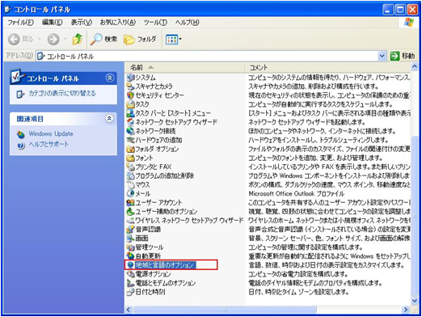Click the 検索 search toolbar button
Viewport: 422px width, 317px height.
tap(104, 40)
